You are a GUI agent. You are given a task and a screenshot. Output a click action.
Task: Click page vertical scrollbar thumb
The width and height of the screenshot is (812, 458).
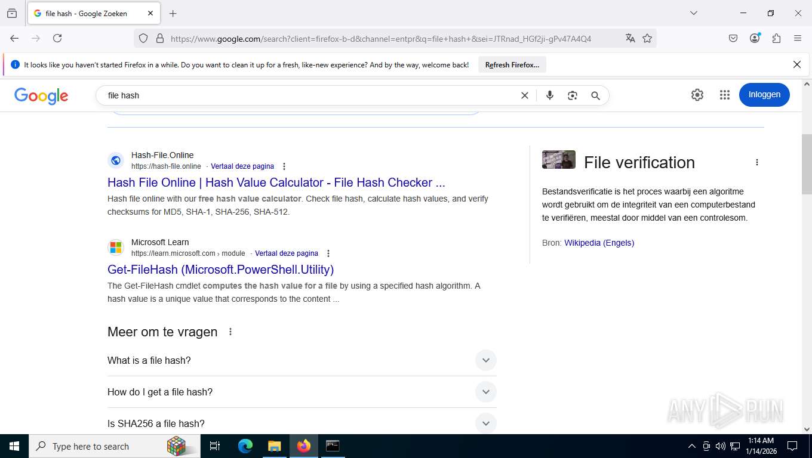pos(807,164)
